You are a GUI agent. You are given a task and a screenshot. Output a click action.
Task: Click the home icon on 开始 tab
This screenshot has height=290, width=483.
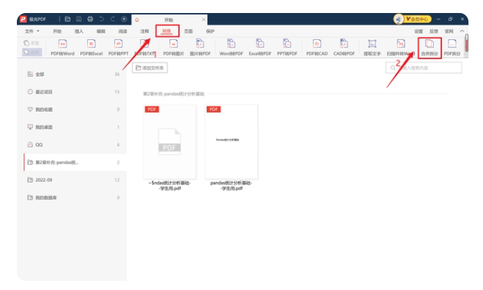click(x=137, y=20)
